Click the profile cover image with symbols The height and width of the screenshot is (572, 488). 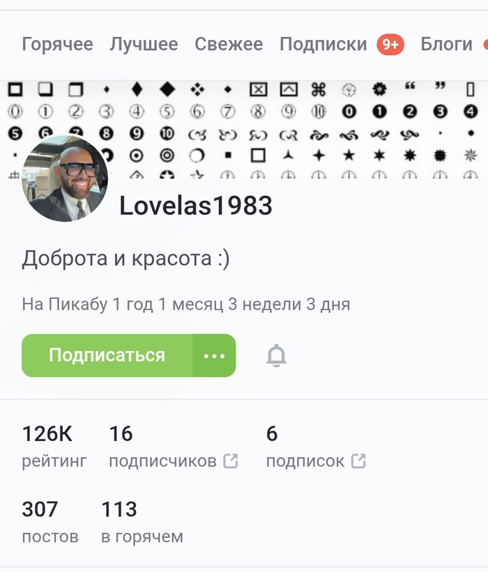pyautogui.click(x=292, y=129)
